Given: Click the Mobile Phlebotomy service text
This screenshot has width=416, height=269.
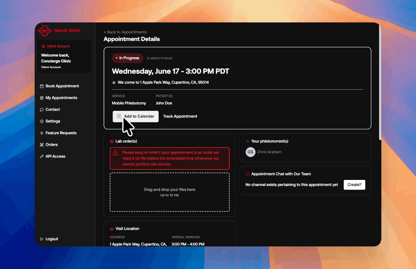Looking at the screenshot, I should 129,103.
